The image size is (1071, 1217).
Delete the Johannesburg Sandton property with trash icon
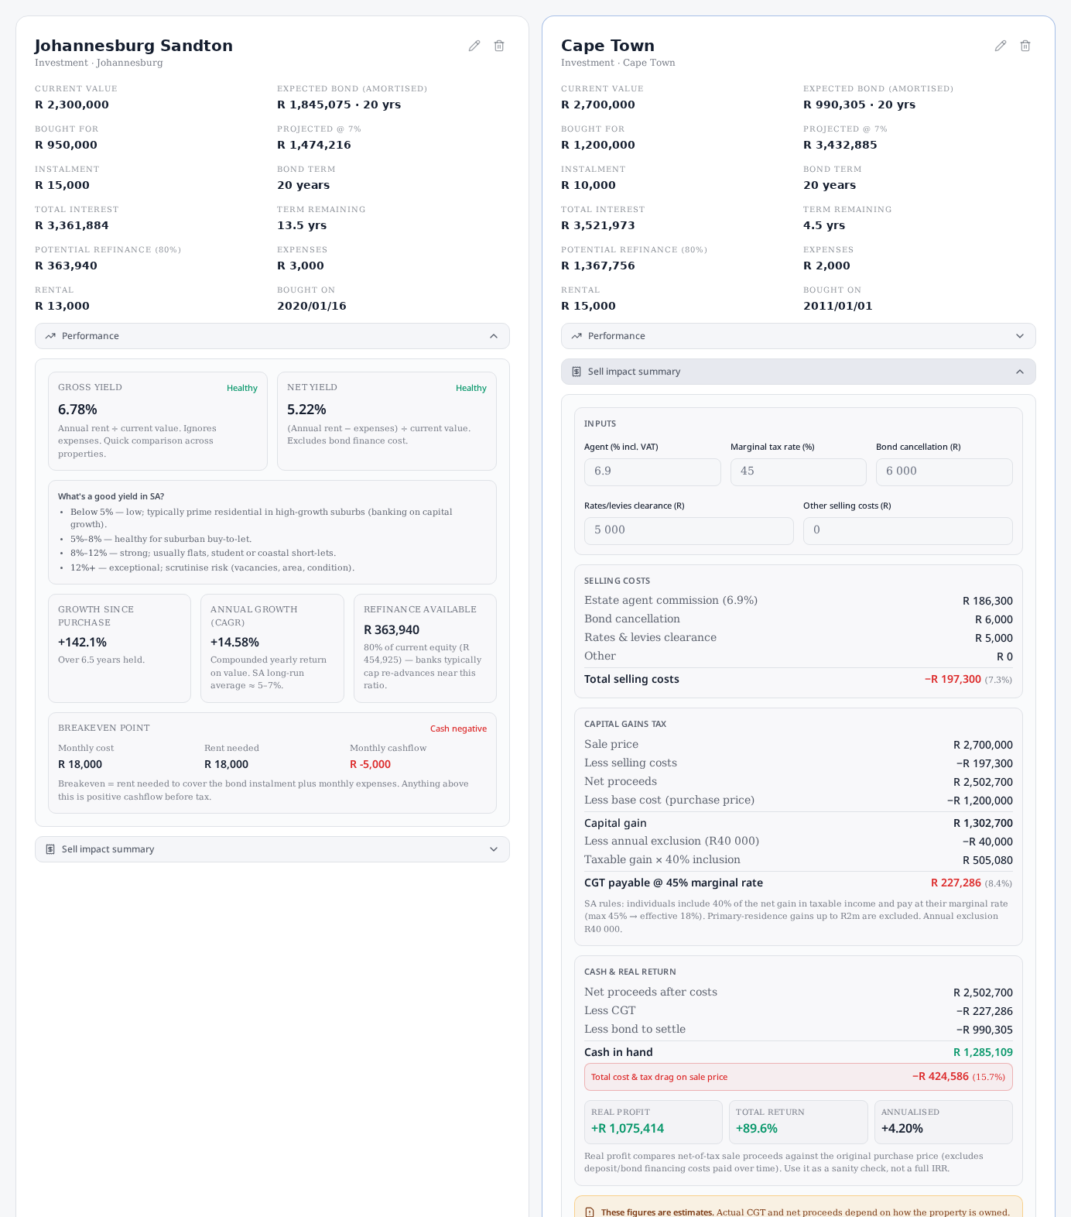[499, 46]
